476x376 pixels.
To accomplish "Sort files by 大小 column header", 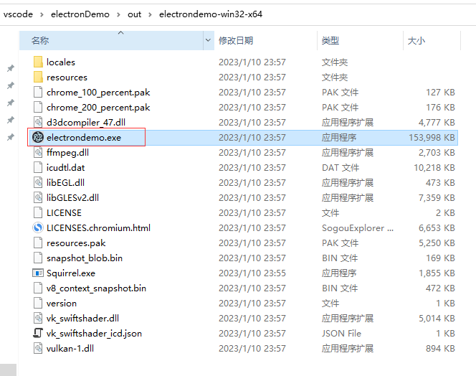I will pos(416,41).
